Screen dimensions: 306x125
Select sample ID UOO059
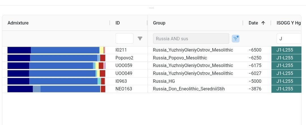pyautogui.click(x=124, y=66)
